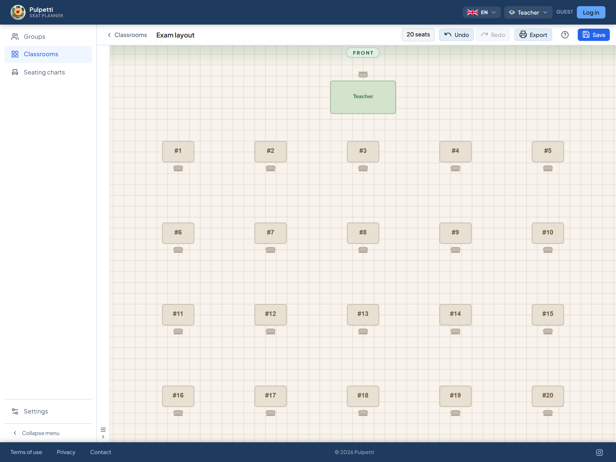Select the chair icon below desk #1
Image resolution: width=616 pixels, height=462 pixels.
coord(178,168)
